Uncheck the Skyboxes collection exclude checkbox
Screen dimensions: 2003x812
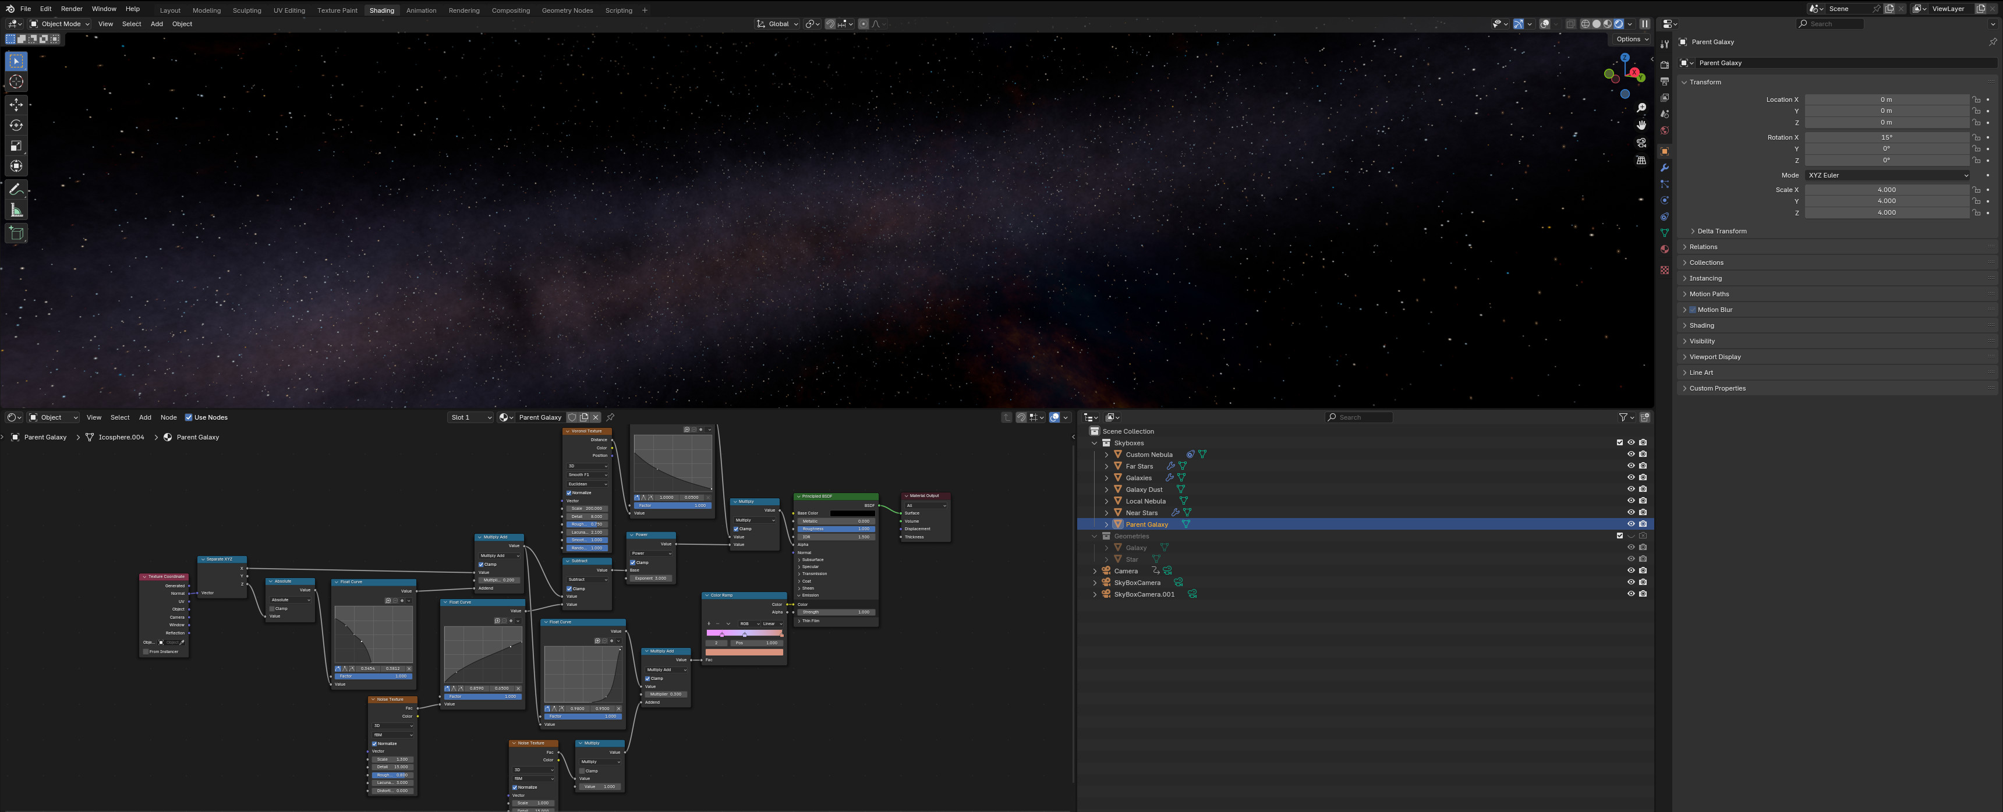coord(1620,443)
